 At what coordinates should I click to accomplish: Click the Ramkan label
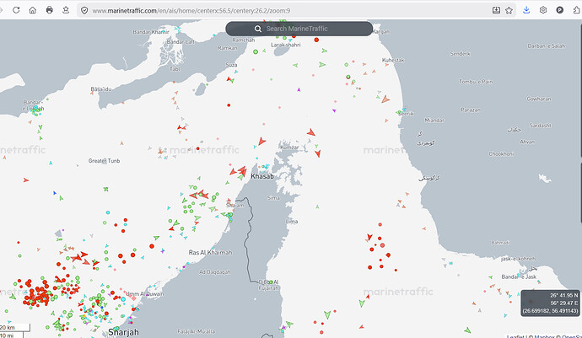click(x=228, y=48)
